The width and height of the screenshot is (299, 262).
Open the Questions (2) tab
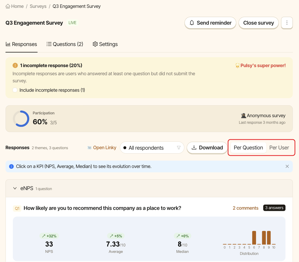[65, 44]
